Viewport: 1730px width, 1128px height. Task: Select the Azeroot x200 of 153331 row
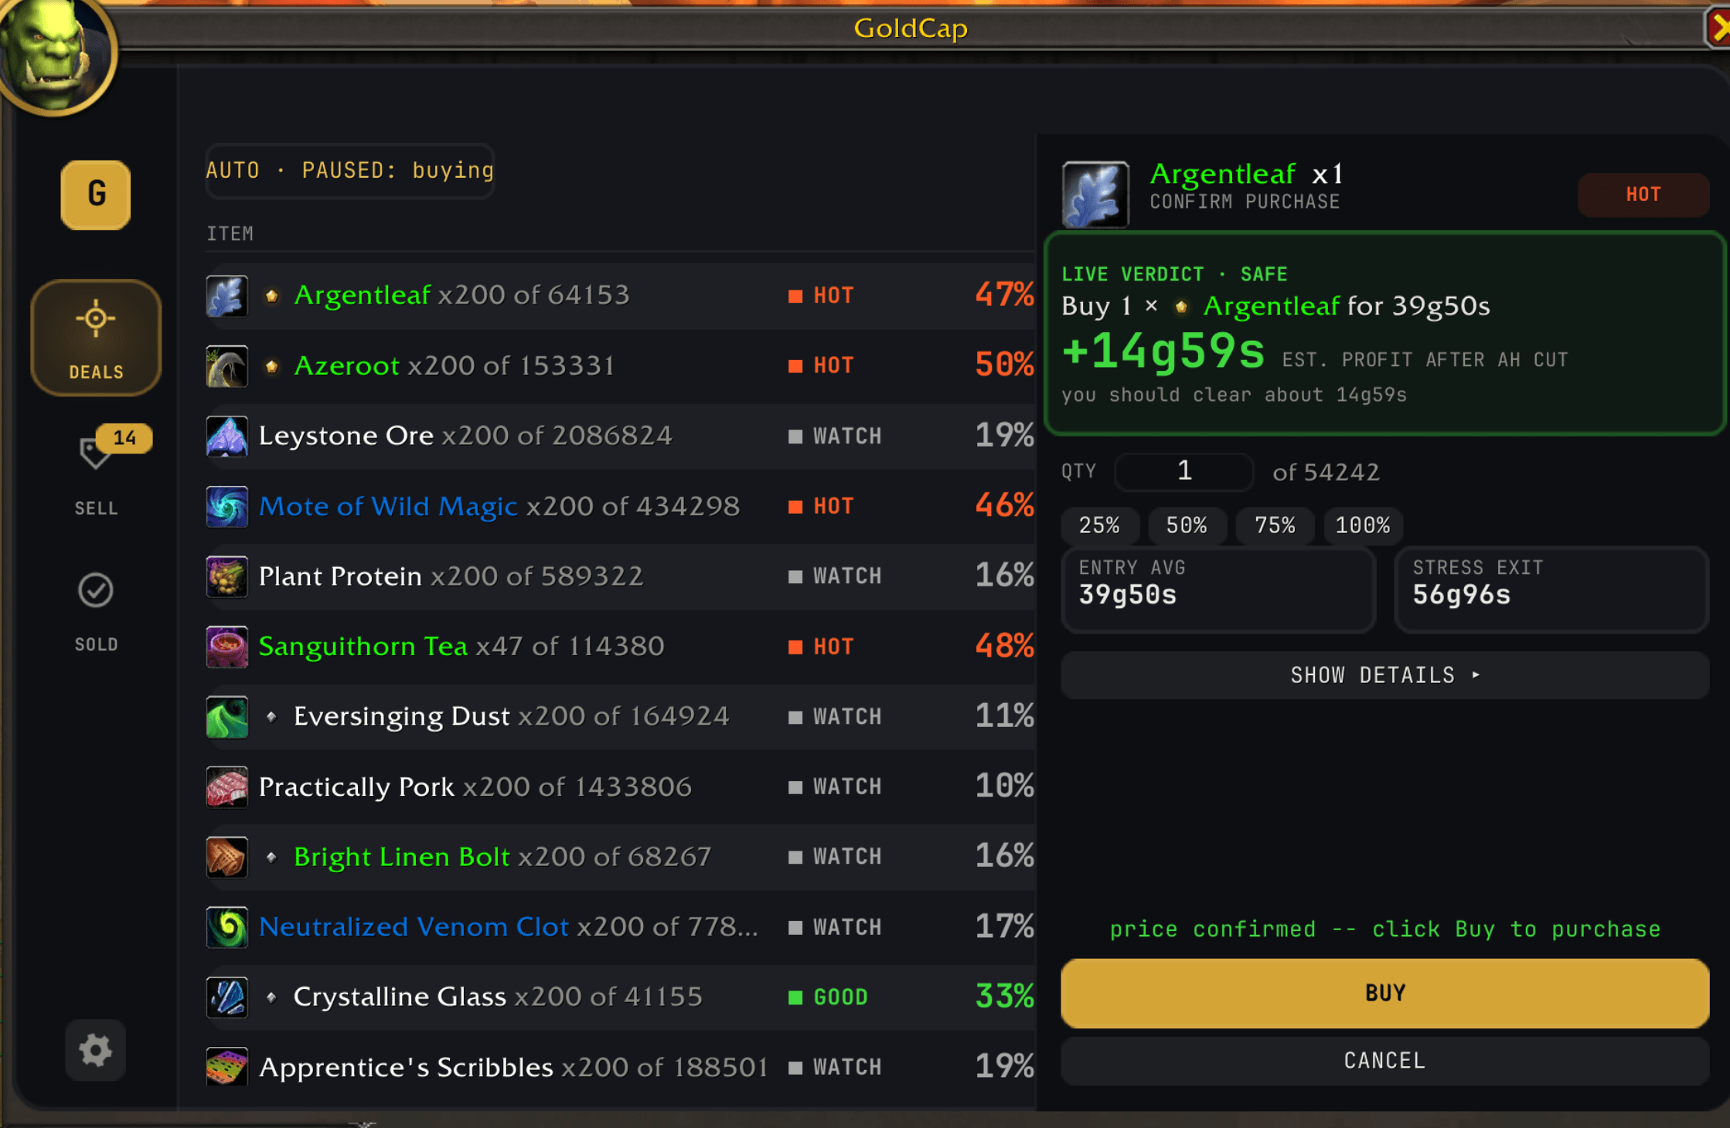(x=621, y=366)
